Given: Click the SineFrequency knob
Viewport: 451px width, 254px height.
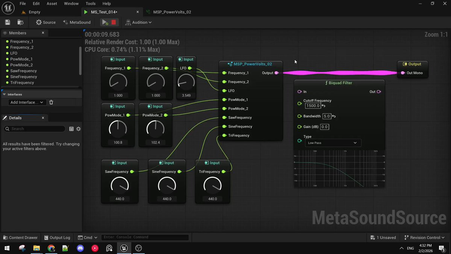Looking at the screenshot, I should [167, 186].
